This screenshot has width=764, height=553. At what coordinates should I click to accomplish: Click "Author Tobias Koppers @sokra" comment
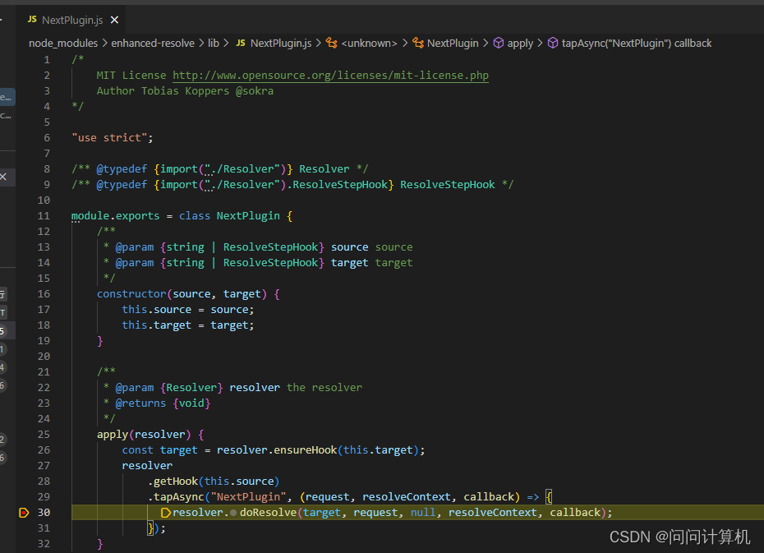click(185, 91)
